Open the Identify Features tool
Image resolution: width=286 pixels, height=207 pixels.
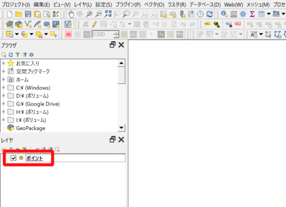225,14
